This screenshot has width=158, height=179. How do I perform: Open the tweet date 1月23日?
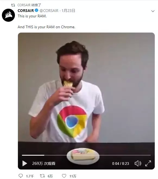(x=68, y=11)
